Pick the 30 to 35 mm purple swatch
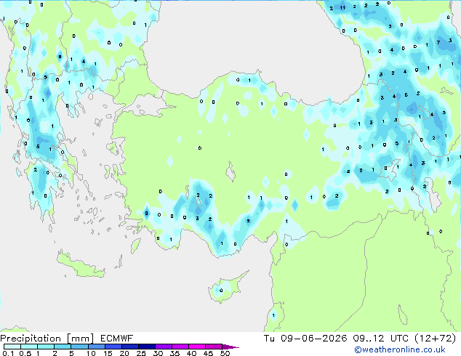 pos(164,347)
